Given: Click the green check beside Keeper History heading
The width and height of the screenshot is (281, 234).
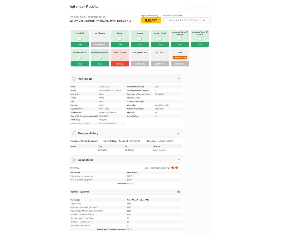Looking at the screenshot, I should point(74,133).
